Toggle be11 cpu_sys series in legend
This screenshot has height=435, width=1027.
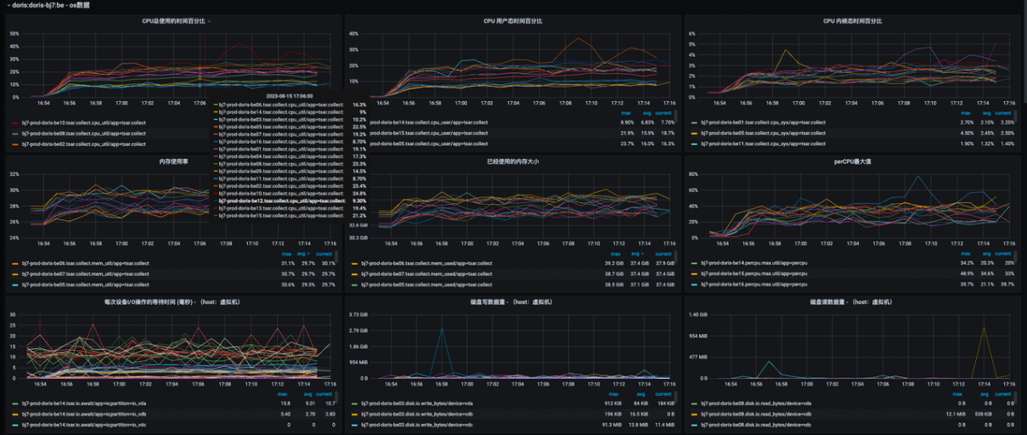coord(763,144)
